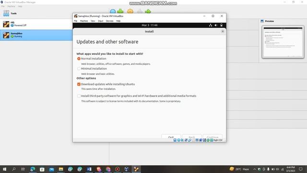307x173 pixels.
Task: Open File menu in Samajhloo VM window
Action: (x=76, y=21)
